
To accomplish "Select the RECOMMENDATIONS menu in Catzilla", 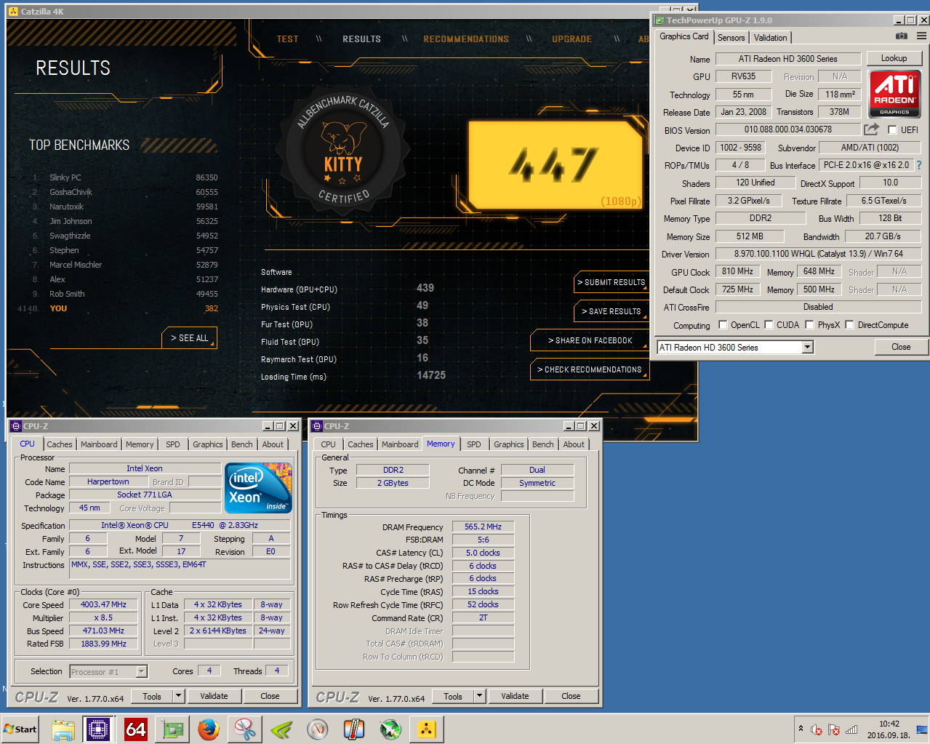I will (466, 39).
